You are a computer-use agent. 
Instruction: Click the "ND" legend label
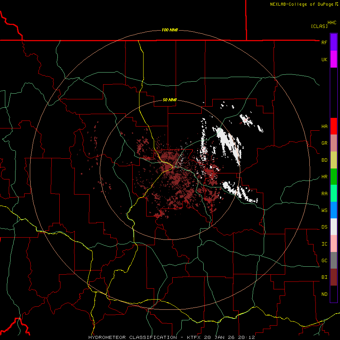coord(324,294)
